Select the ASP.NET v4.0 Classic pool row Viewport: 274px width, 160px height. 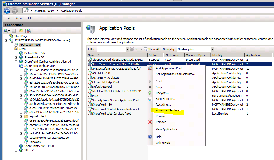point(106,78)
